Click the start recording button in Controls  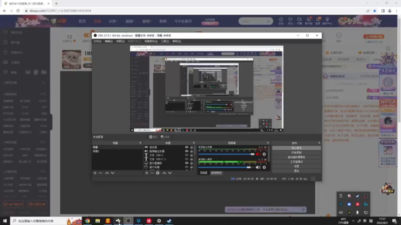pyautogui.click(x=296, y=152)
